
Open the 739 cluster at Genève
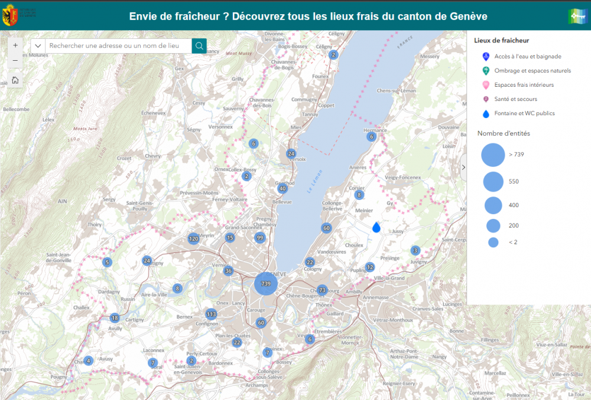point(266,283)
